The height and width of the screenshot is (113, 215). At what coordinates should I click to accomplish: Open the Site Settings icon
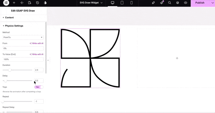click(x=22, y=3)
